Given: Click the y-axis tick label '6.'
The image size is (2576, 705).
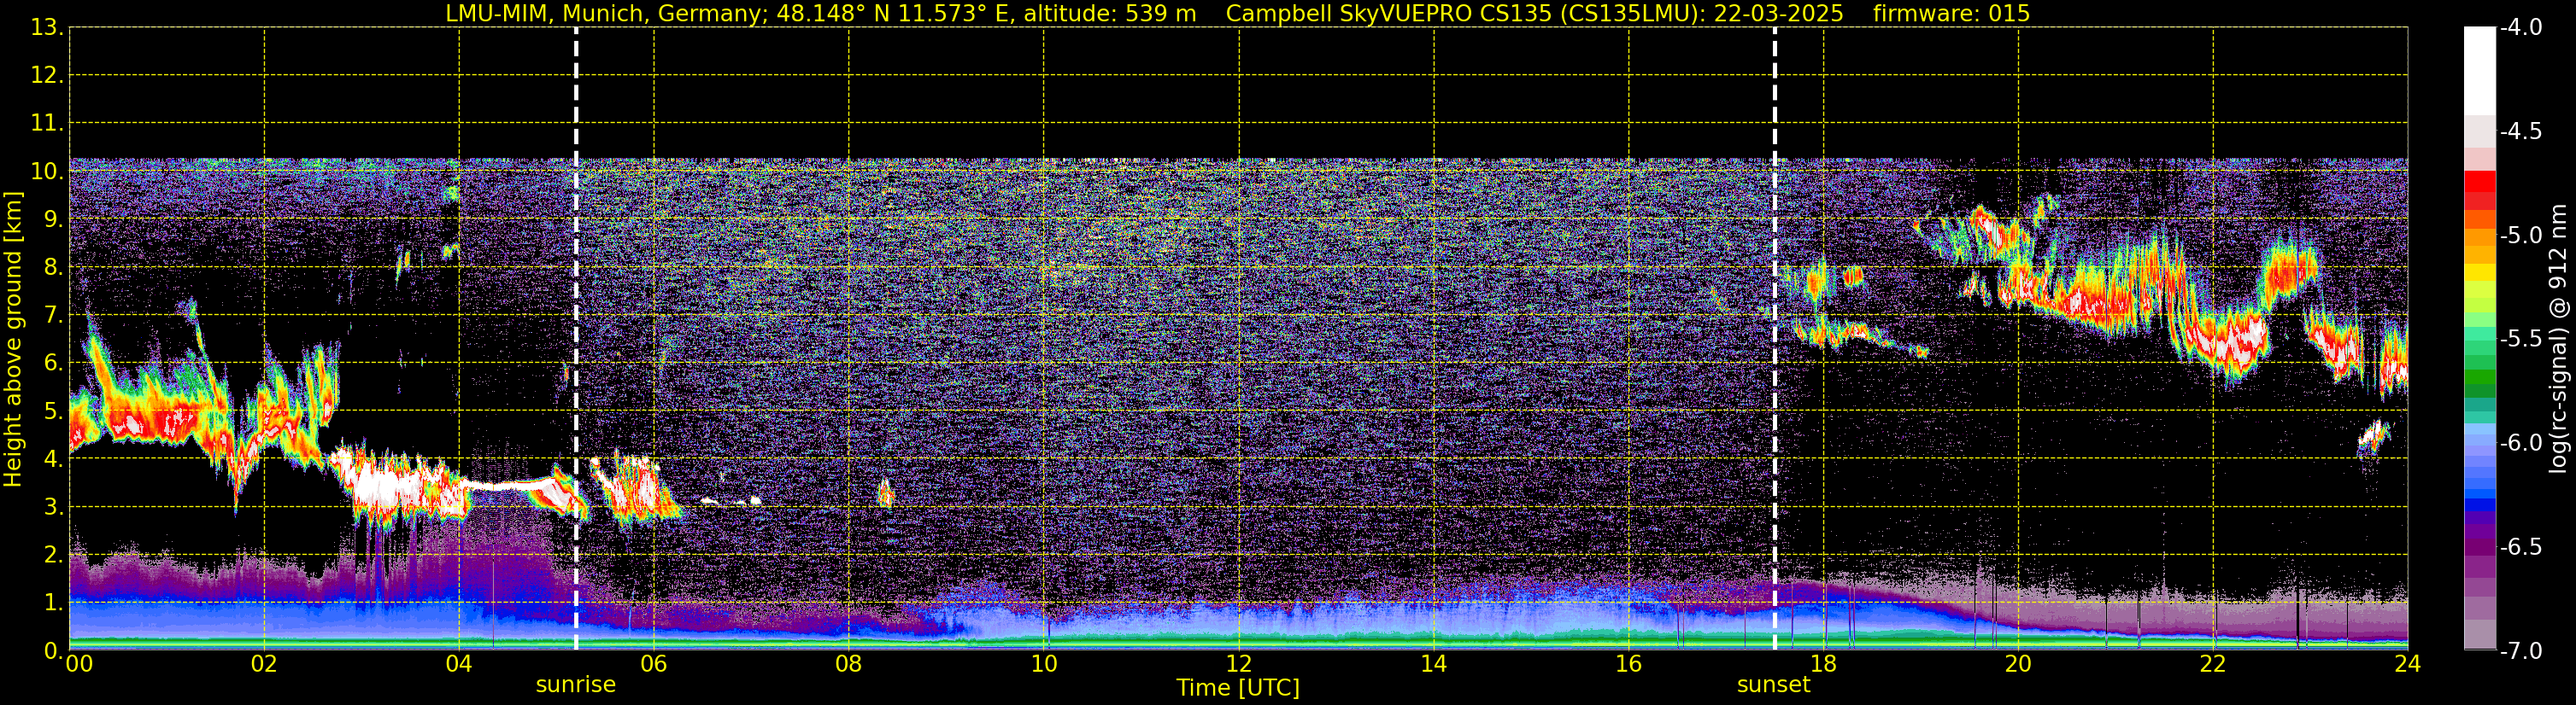Looking at the screenshot, I should [54, 364].
